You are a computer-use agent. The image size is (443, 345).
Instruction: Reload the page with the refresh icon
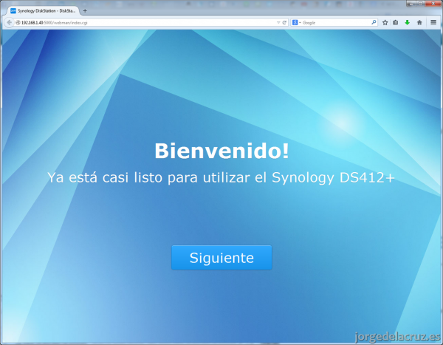284,23
